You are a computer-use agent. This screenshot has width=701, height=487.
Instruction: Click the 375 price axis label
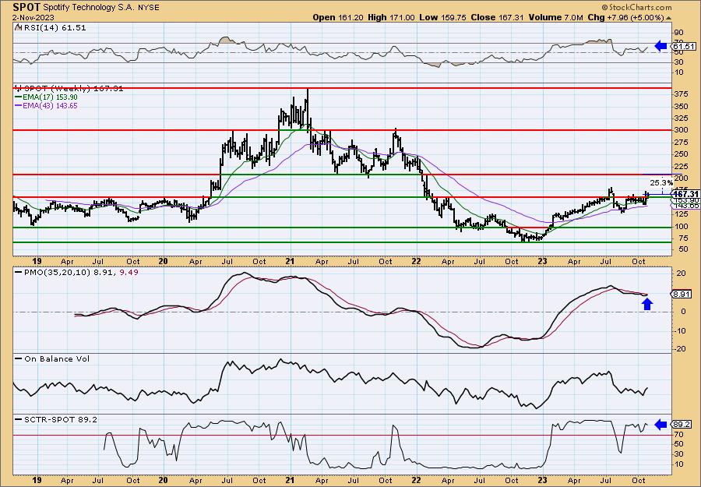(x=681, y=94)
